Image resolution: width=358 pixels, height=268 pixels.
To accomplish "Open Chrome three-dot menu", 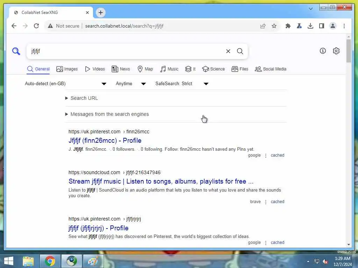I will 344,26.
